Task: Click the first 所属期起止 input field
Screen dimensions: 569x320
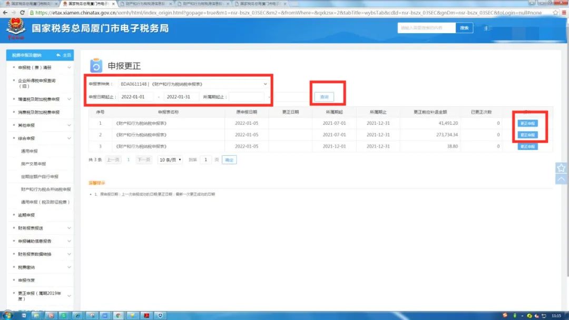Action: (247, 97)
